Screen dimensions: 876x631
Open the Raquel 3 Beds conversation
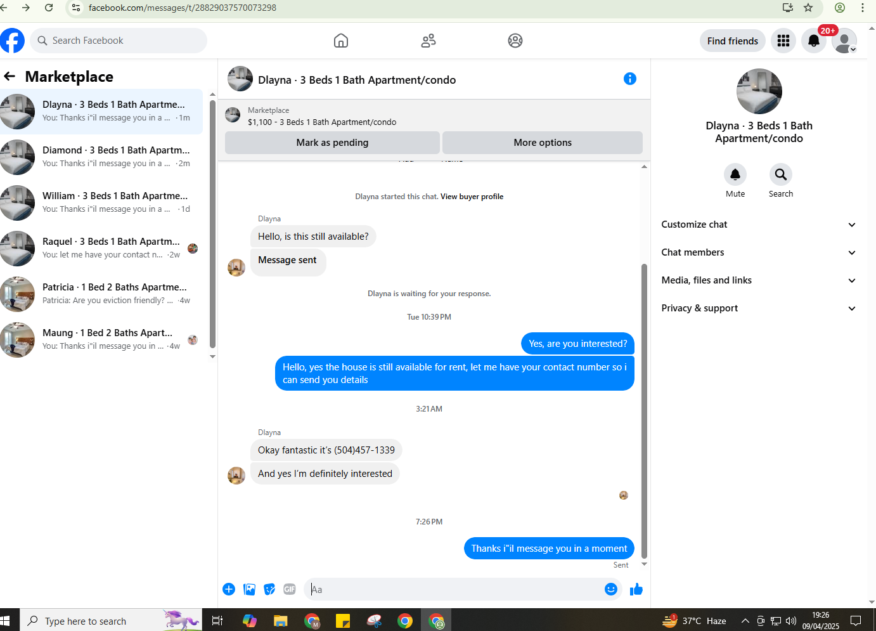(101, 249)
